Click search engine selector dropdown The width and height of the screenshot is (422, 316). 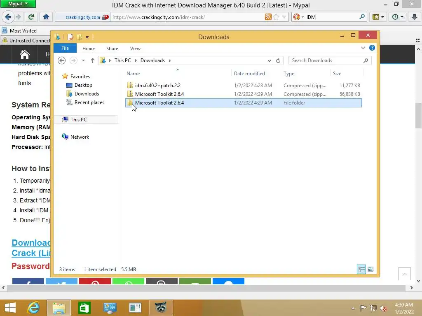(298, 17)
